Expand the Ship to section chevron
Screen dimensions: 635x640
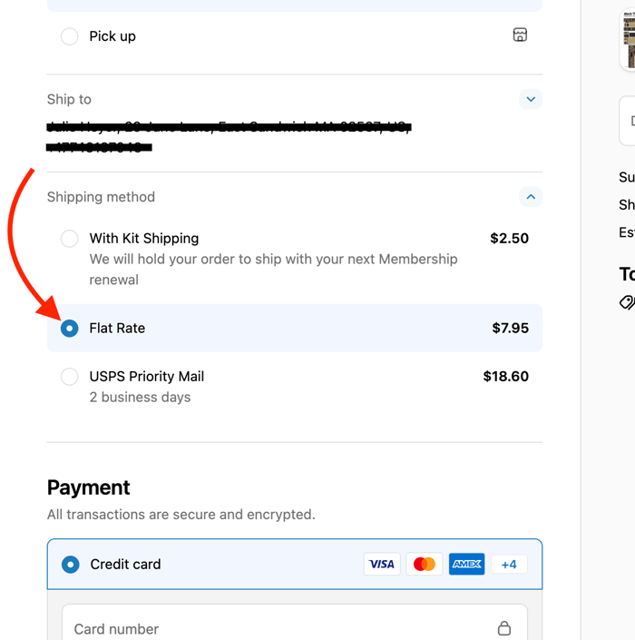coord(531,99)
